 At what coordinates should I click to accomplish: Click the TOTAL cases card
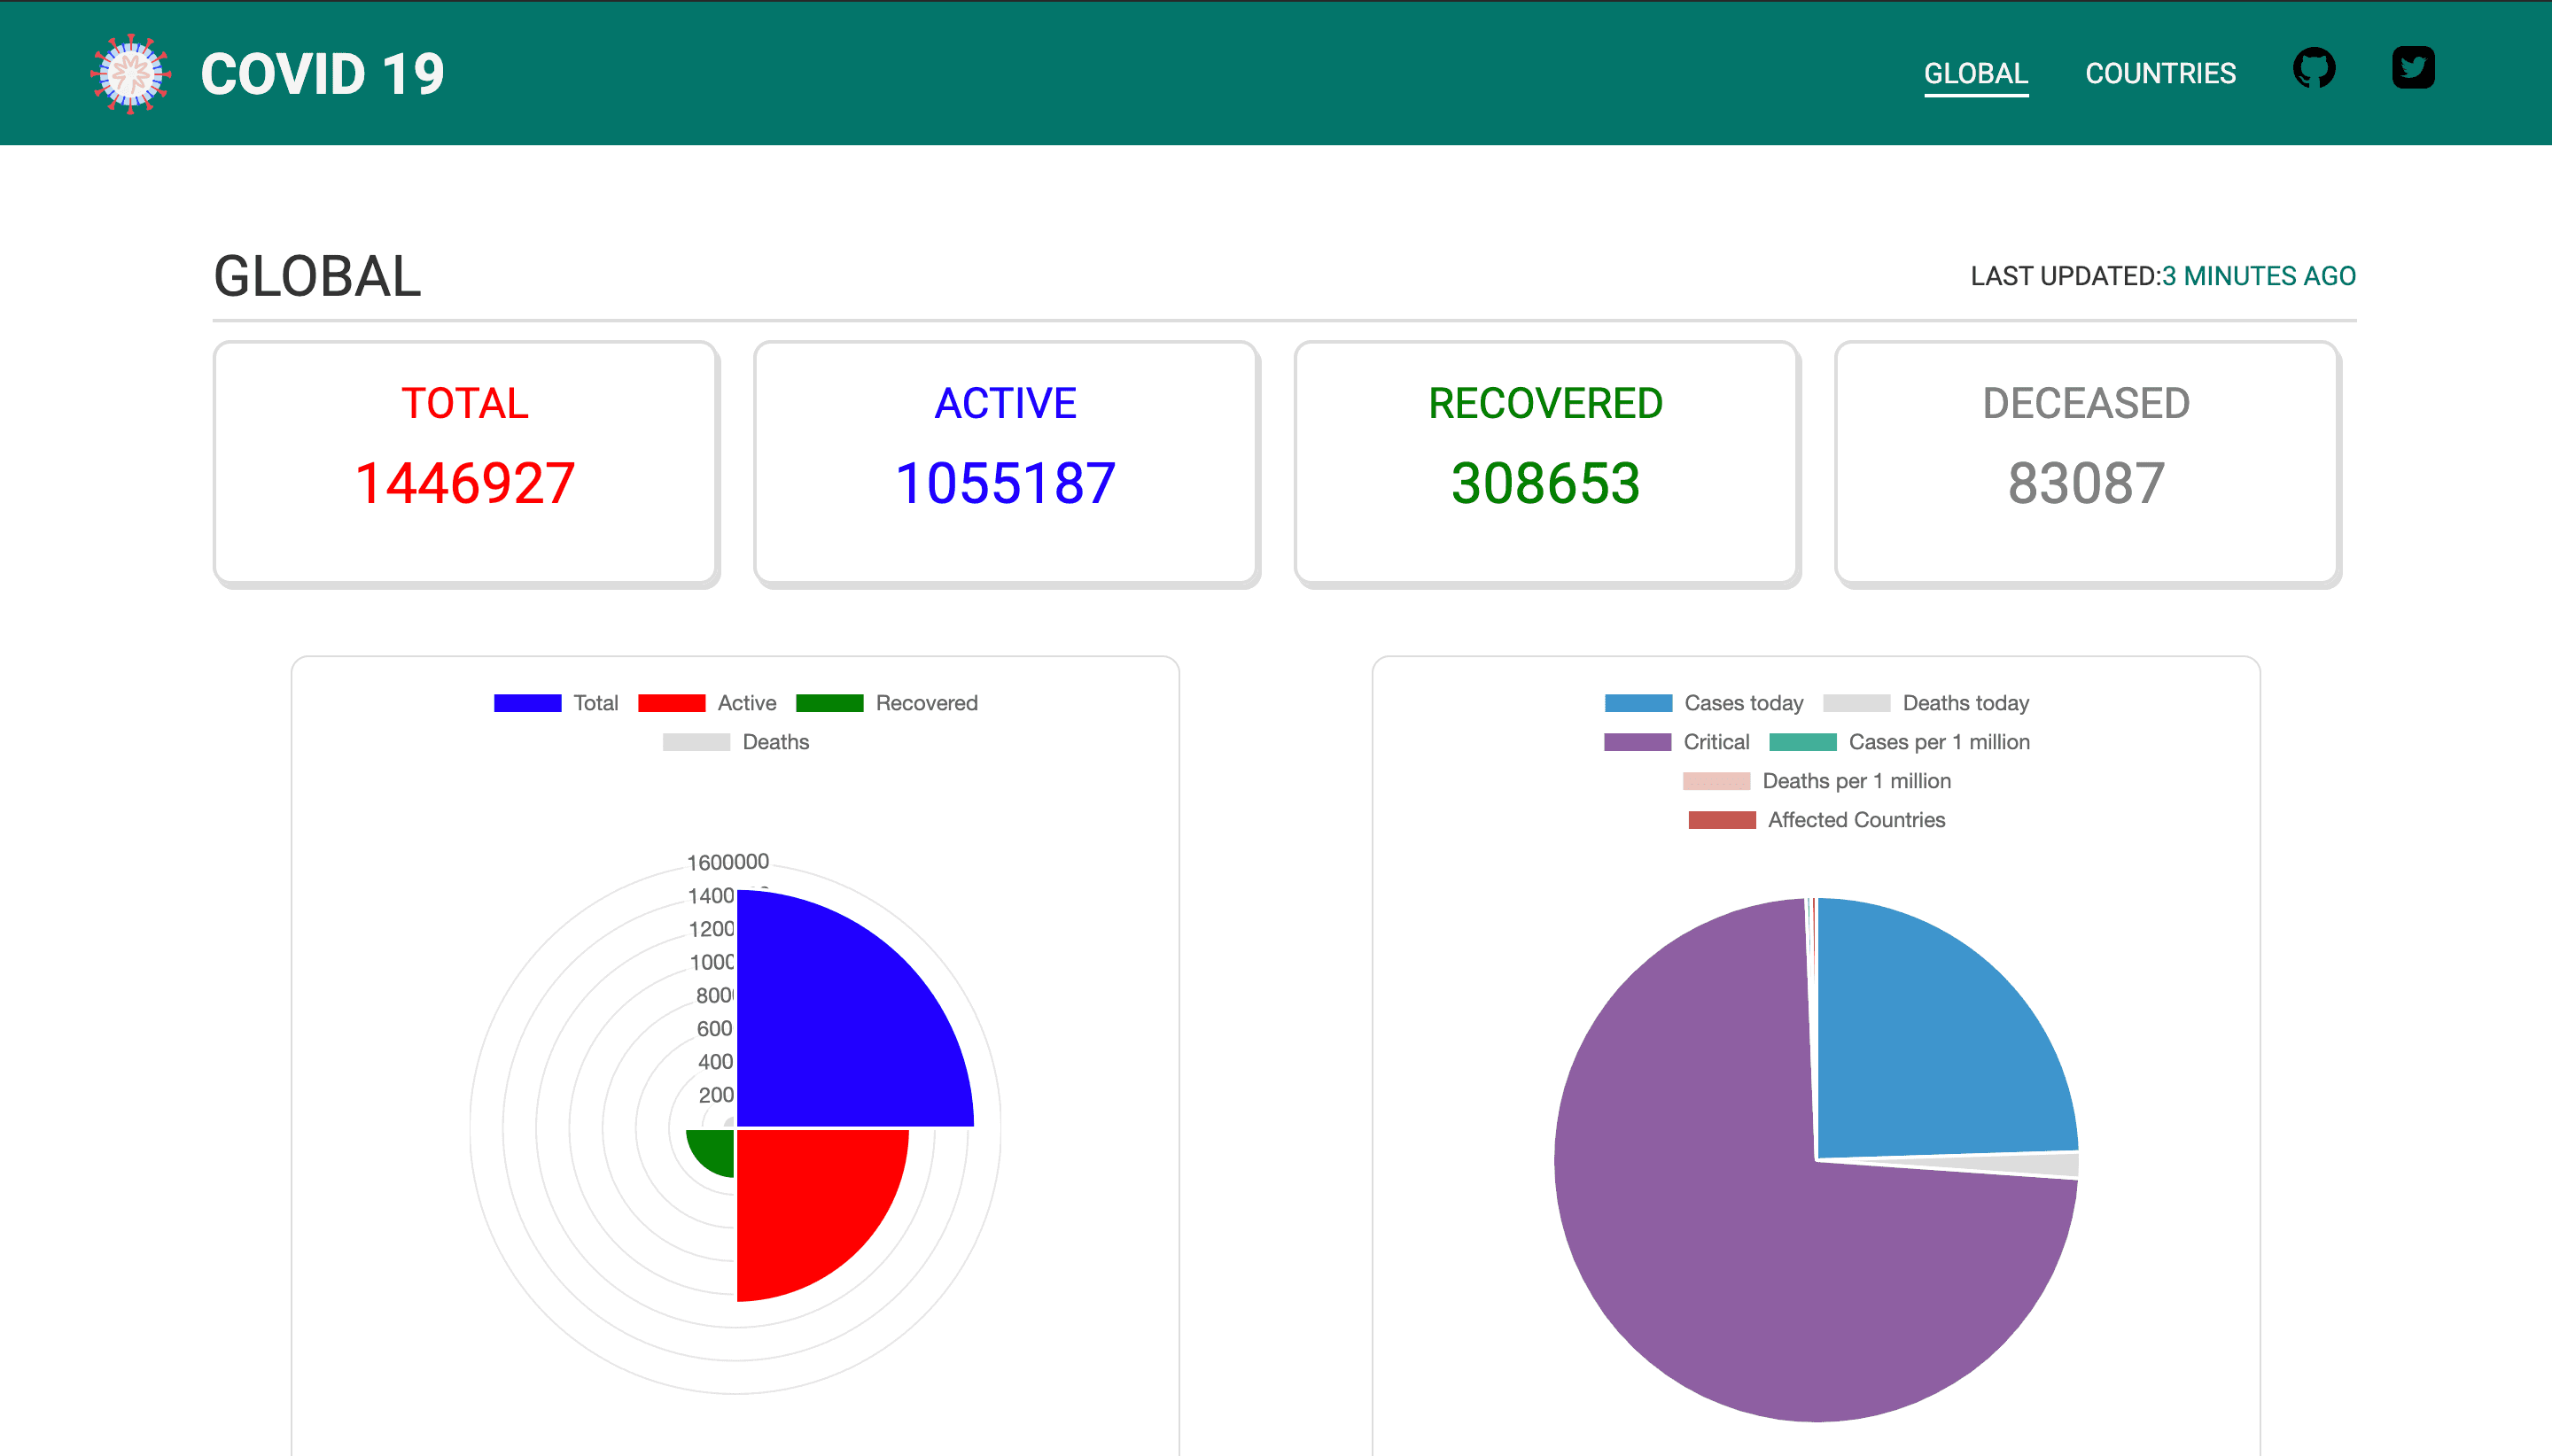[x=465, y=462]
